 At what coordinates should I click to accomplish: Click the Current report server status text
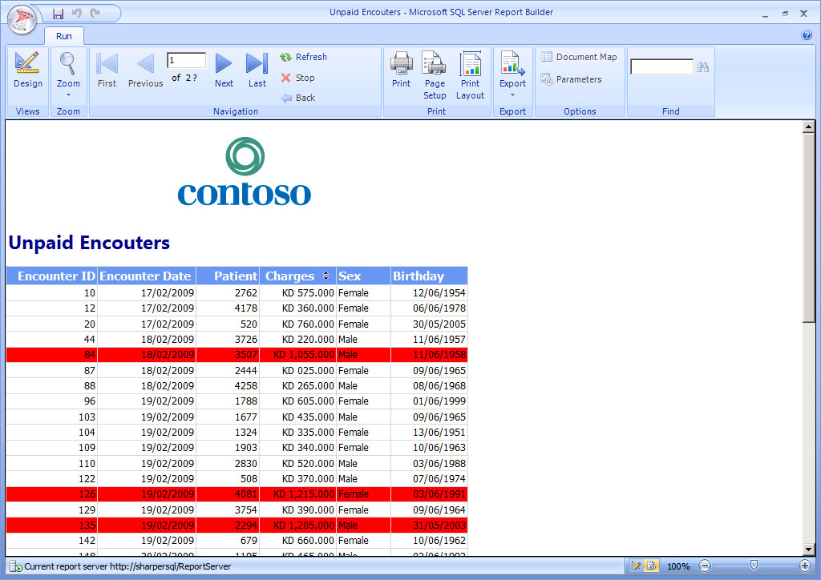(x=127, y=566)
